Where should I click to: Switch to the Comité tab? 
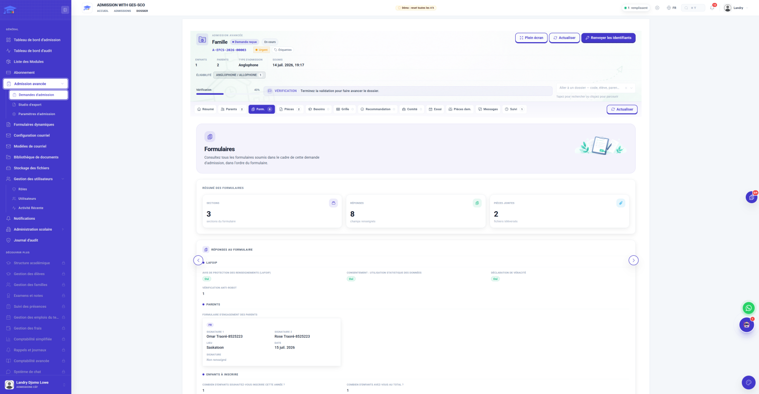[x=412, y=109]
